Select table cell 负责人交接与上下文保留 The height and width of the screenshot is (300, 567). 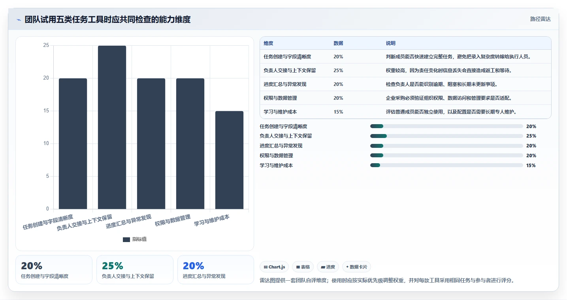pos(290,71)
